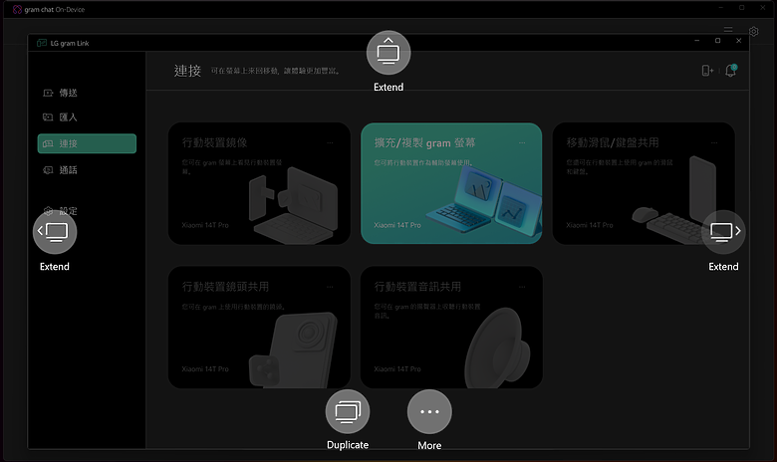The width and height of the screenshot is (777, 462).
Task: Open gram chat settings gear icon
Action: tap(754, 31)
